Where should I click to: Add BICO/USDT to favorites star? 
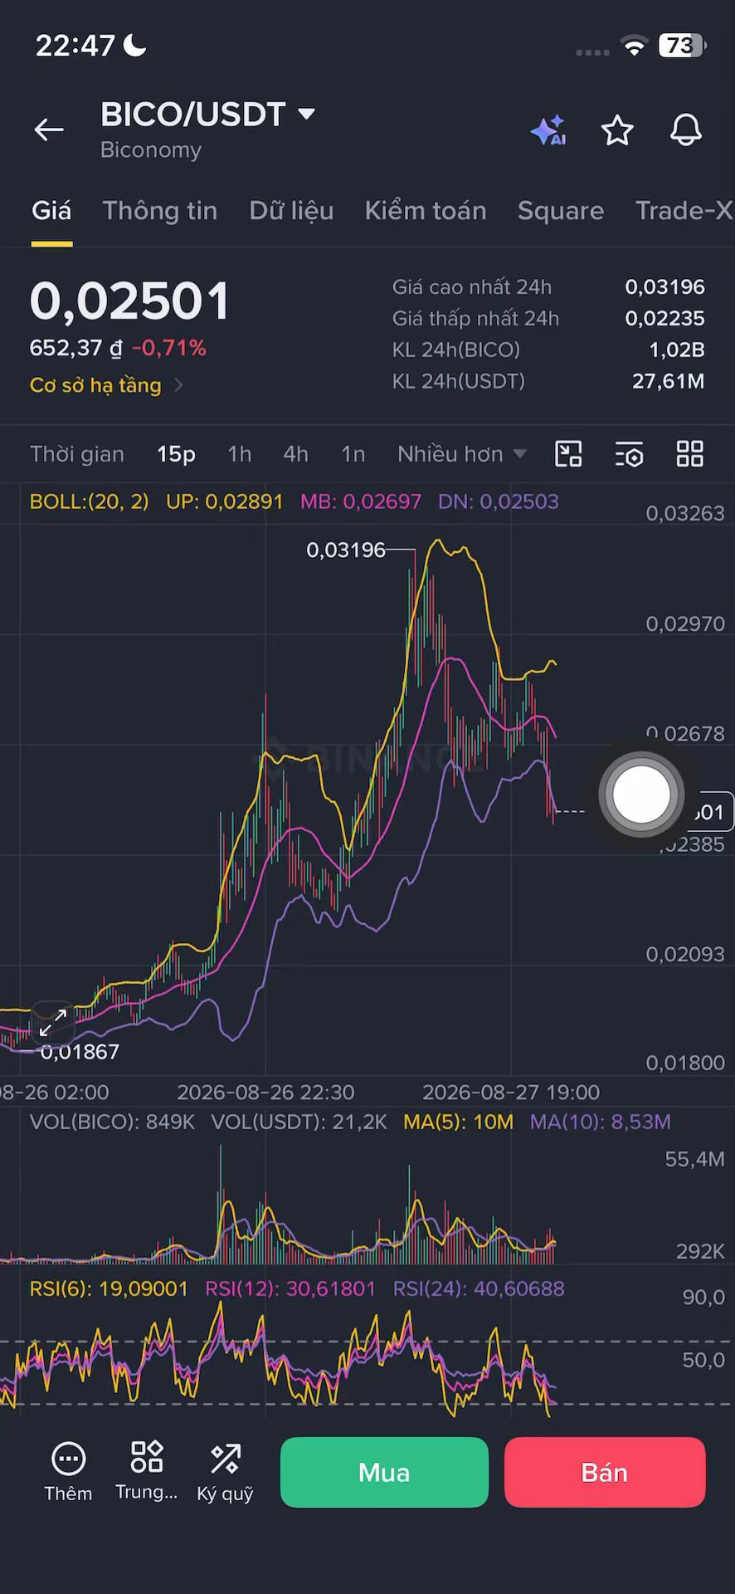coord(617,130)
